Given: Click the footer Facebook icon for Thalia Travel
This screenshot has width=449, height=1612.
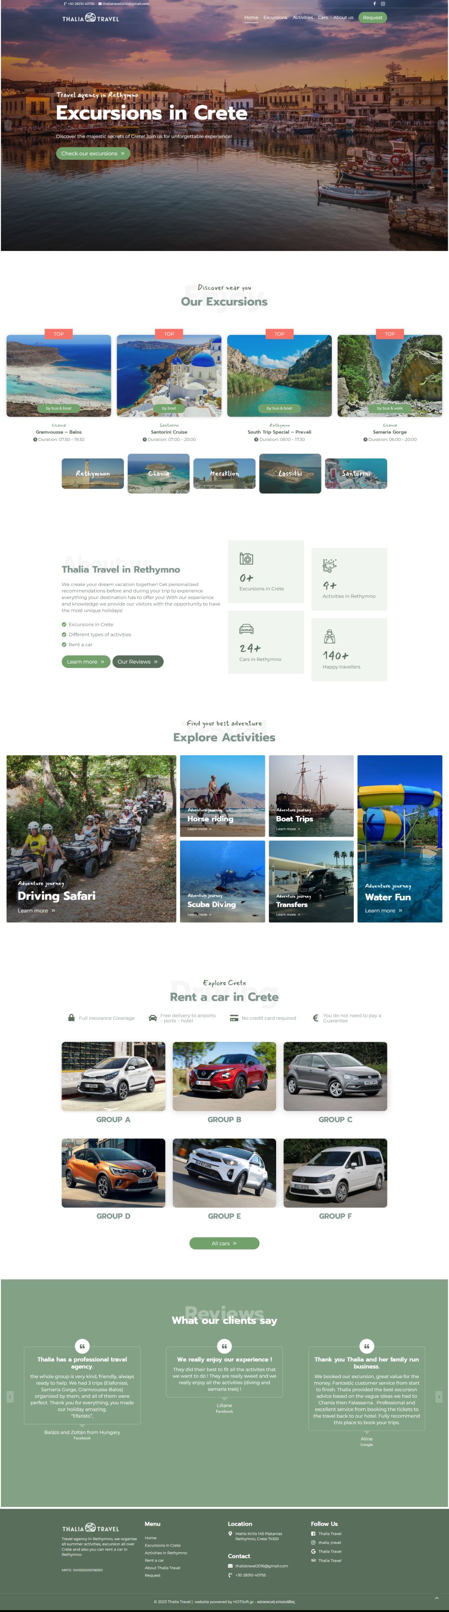Looking at the screenshot, I should click(x=313, y=1533).
